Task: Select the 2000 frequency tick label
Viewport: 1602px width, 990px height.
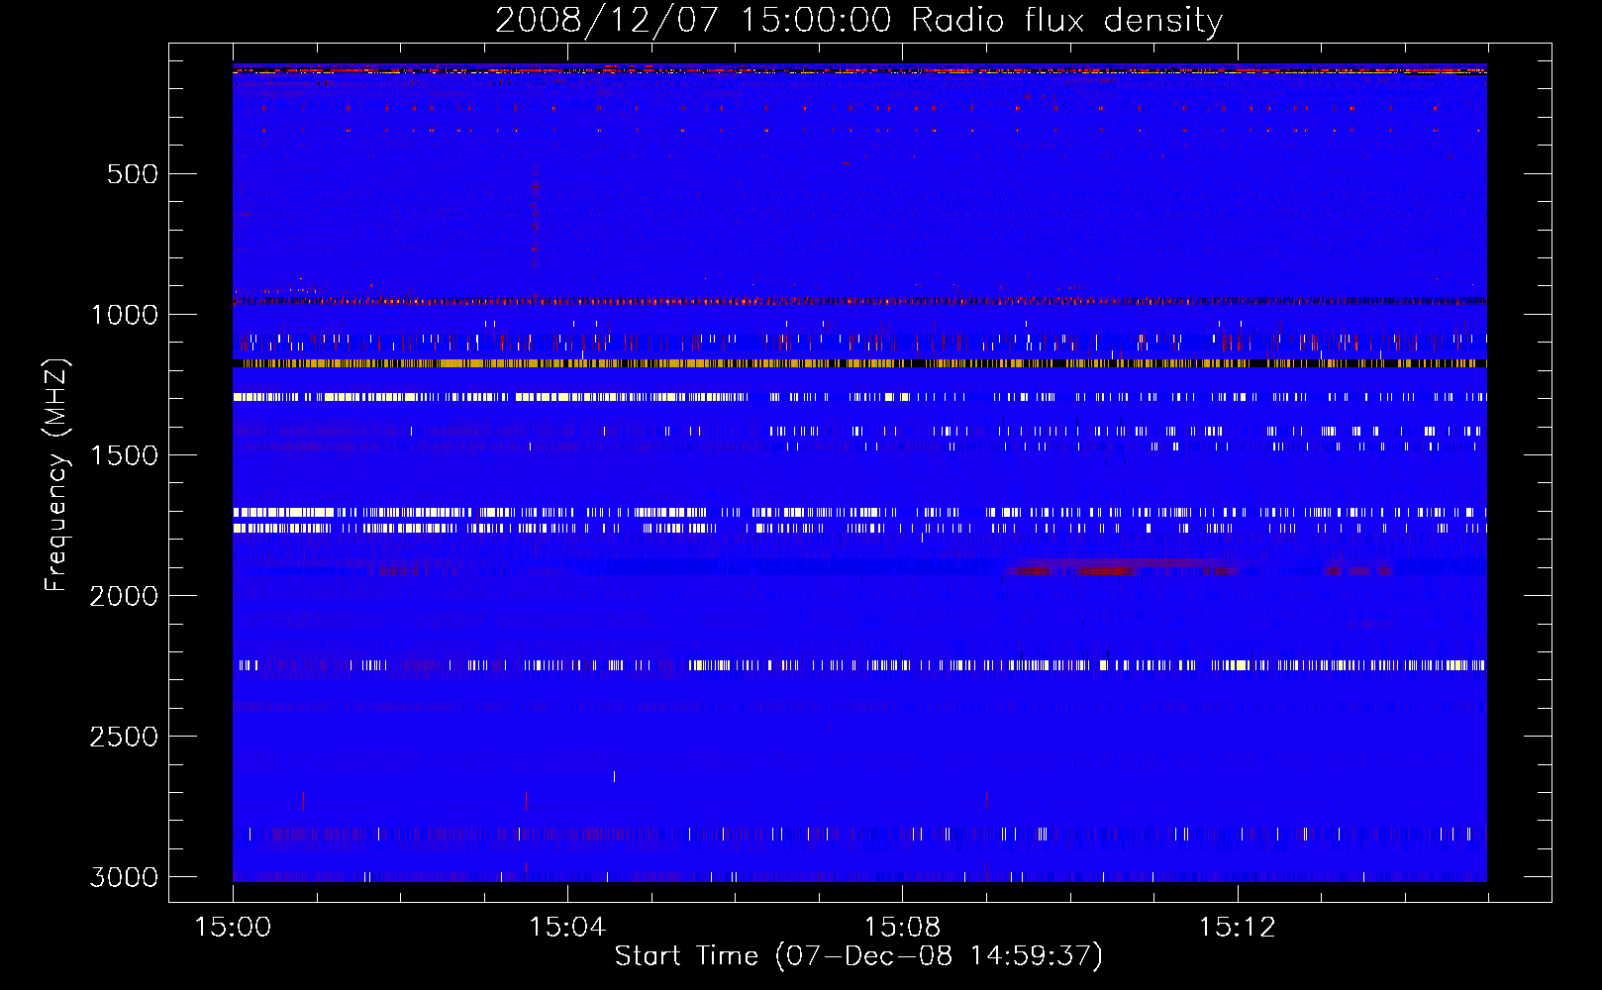Action: coord(125,596)
